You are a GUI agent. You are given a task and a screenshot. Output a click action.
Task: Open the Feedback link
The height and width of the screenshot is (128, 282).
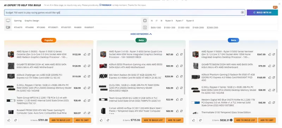105,5
